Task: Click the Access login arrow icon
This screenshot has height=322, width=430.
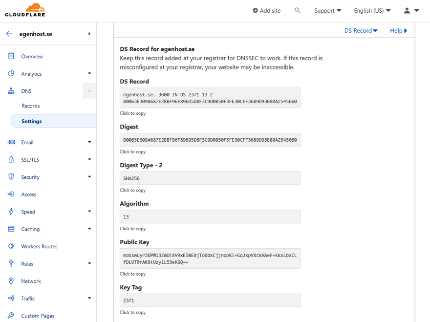Action: pos(11,194)
